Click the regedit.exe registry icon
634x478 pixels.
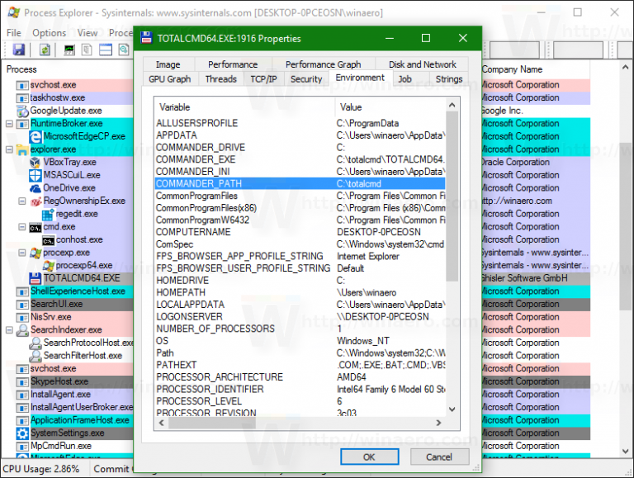click(x=48, y=215)
